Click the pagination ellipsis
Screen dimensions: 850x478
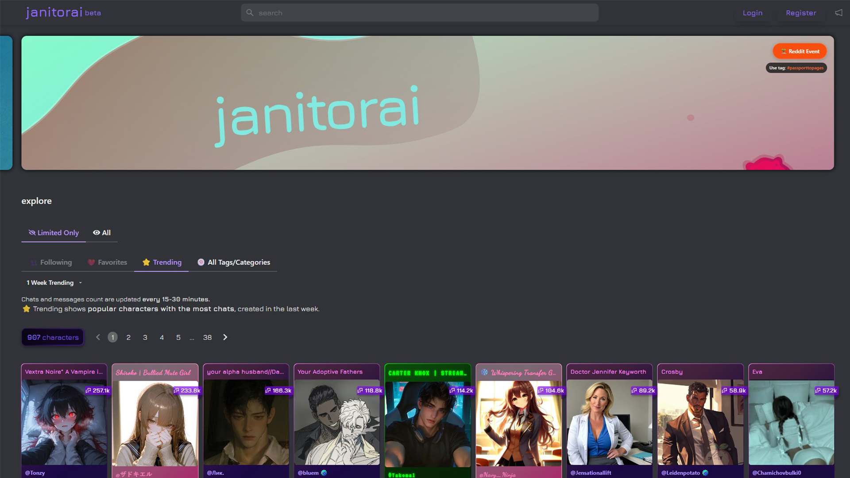[x=192, y=338]
